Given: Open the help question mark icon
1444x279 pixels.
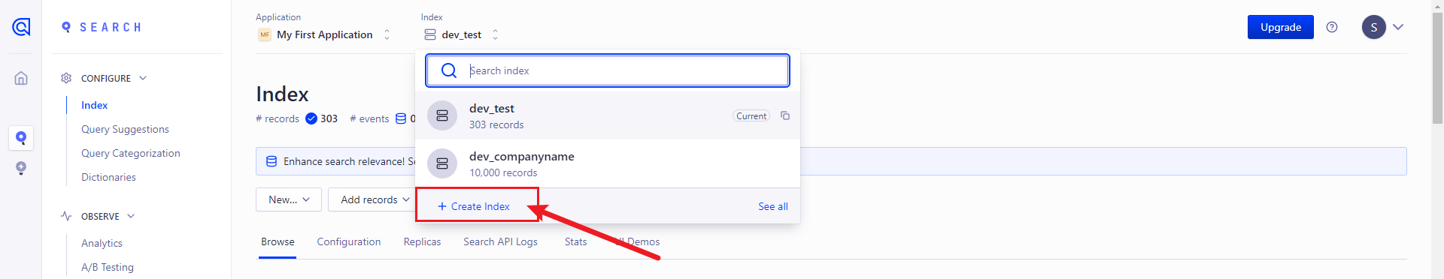Looking at the screenshot, I should 1332,27.
